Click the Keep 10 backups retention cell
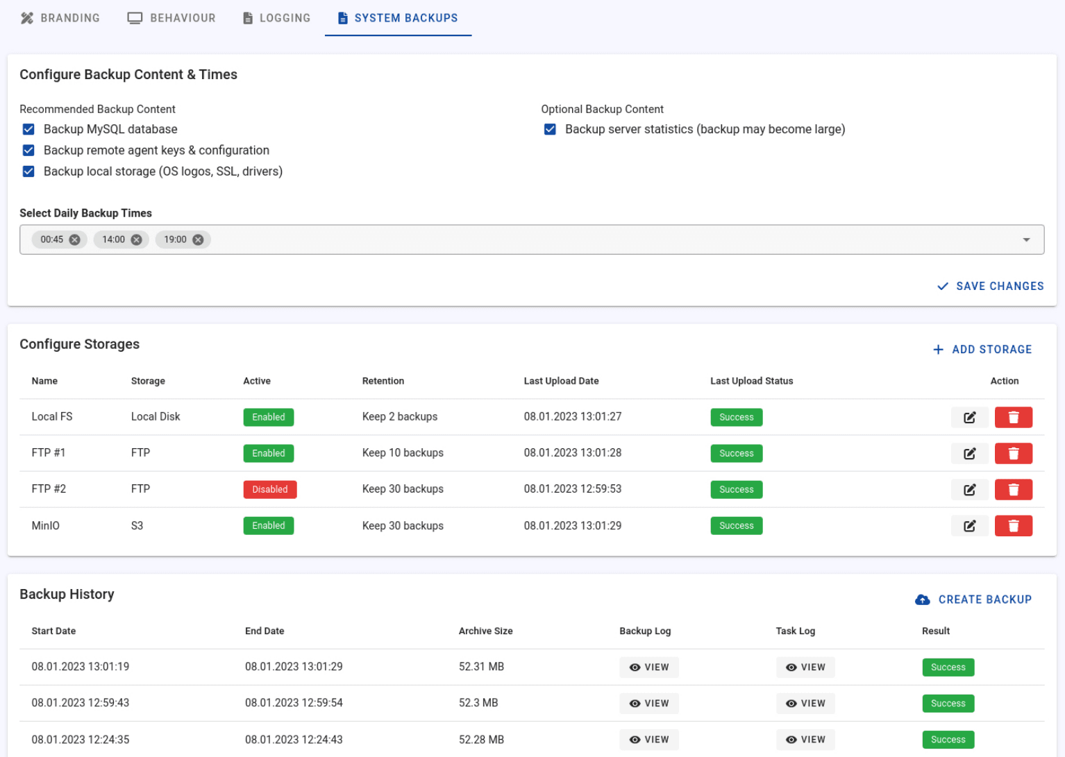 403,453
